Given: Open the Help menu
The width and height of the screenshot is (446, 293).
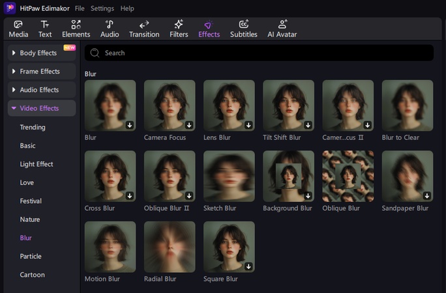Looking at the screenshot, I should [x=127, y=8].
